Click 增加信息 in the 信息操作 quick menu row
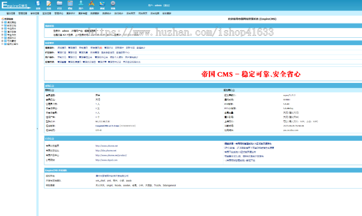 point(62,48)
